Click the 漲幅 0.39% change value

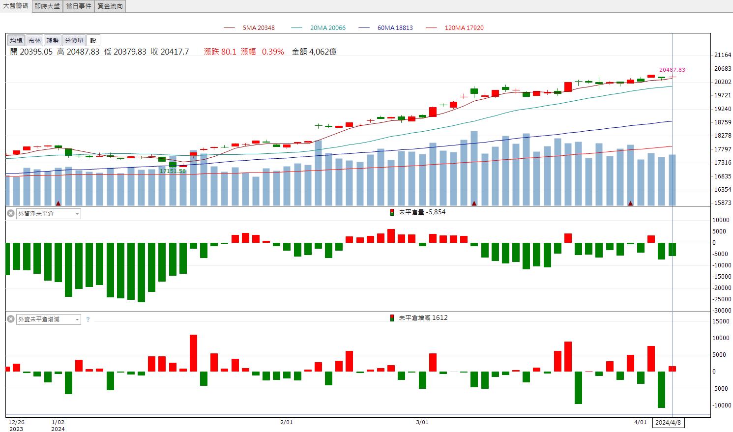pos(263,52)
